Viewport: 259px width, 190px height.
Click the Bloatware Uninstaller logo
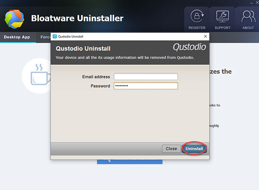(14, 19)
